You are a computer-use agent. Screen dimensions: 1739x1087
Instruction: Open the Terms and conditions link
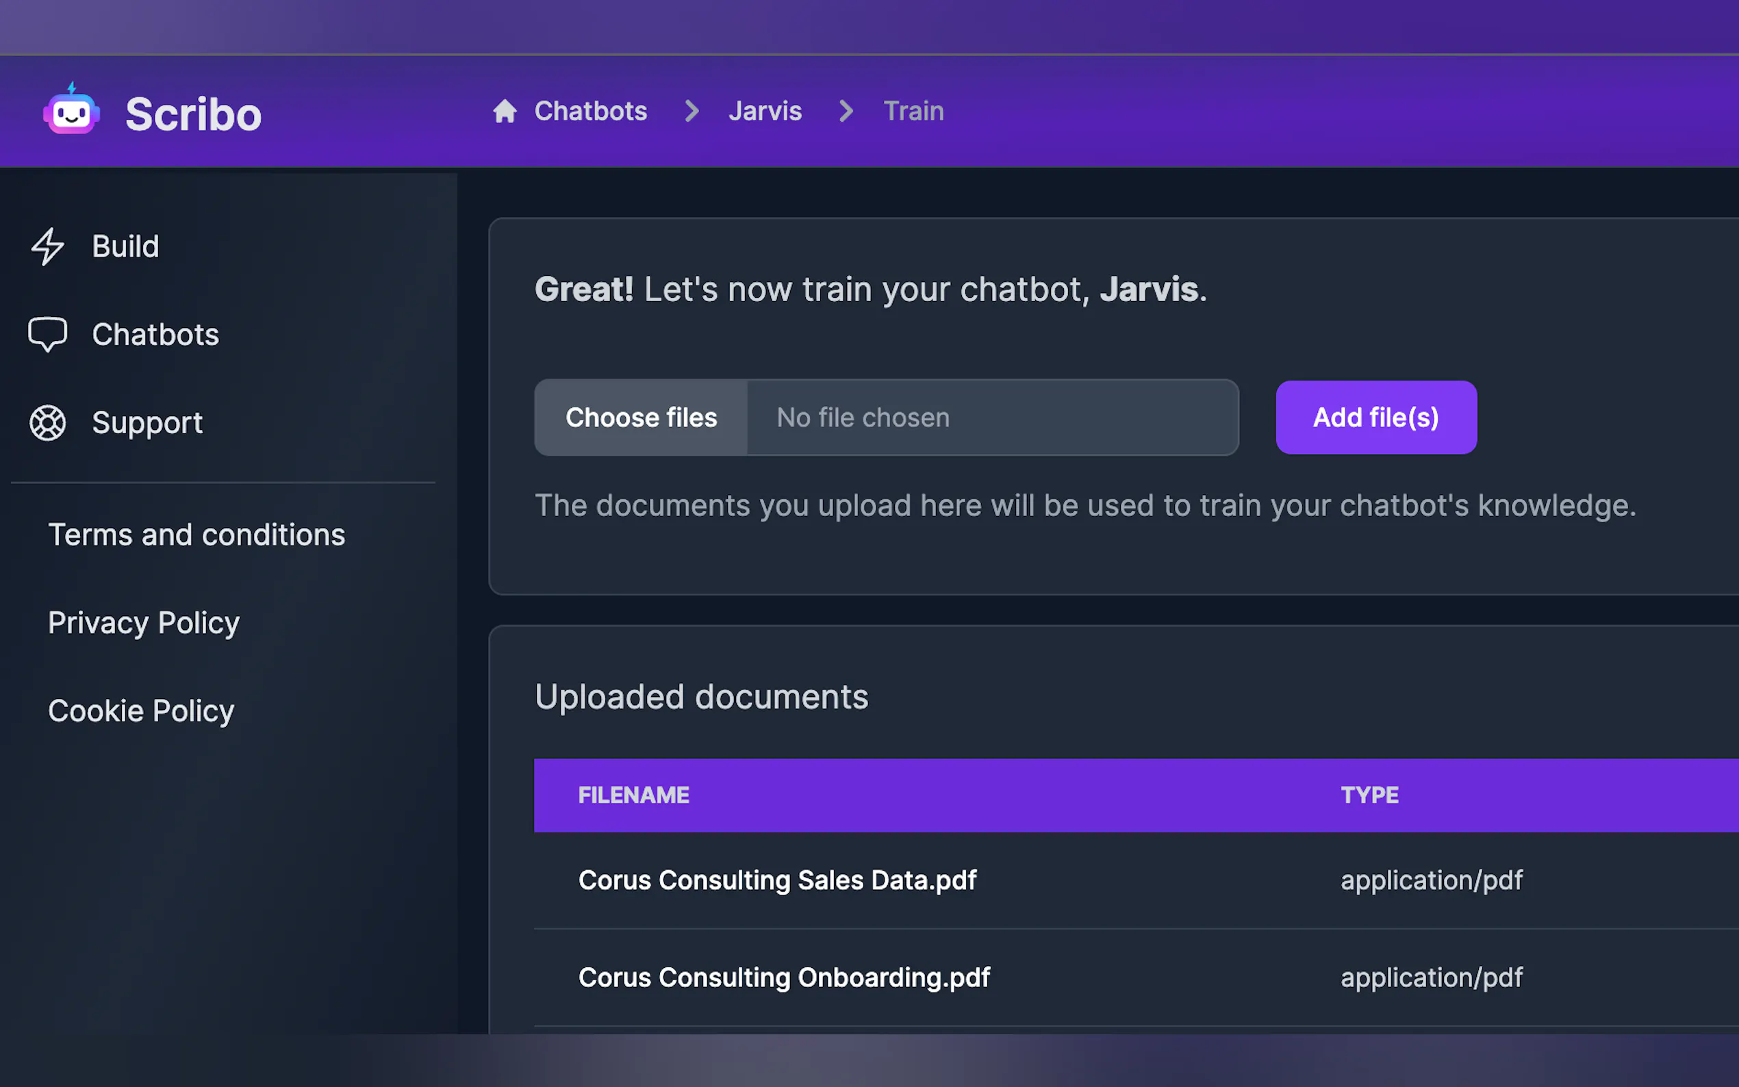click(196, 535)
